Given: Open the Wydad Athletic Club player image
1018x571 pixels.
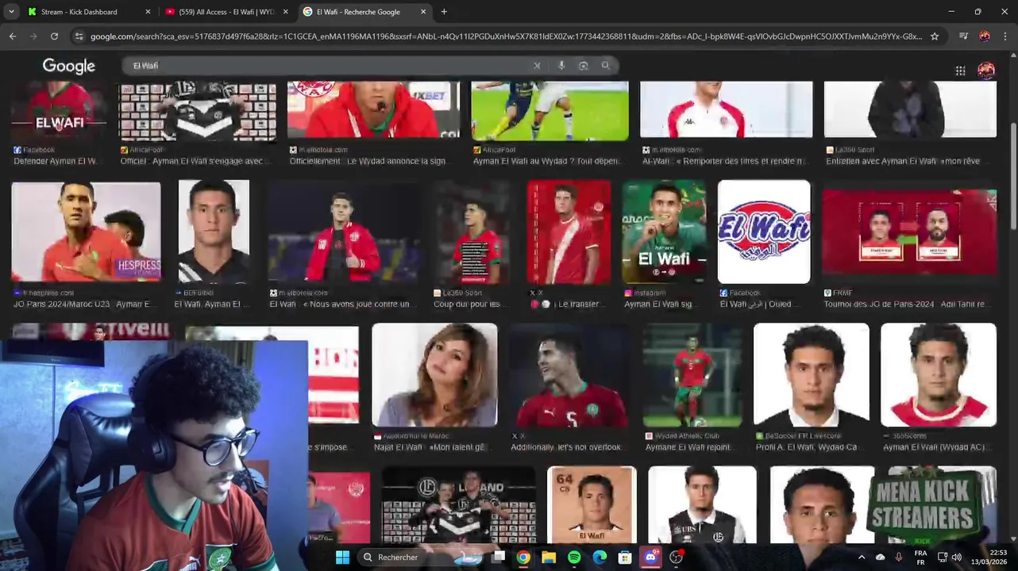Looking at the screenshot, I should point(692,374).
